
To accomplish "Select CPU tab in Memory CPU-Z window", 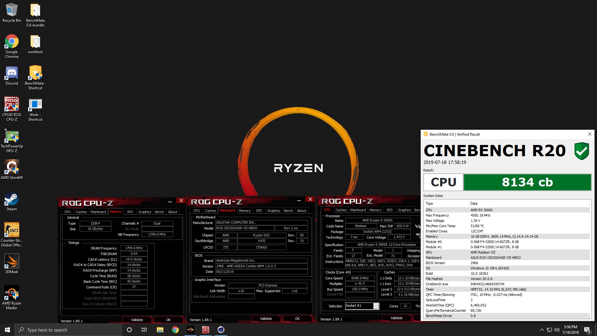I will 67,212.
